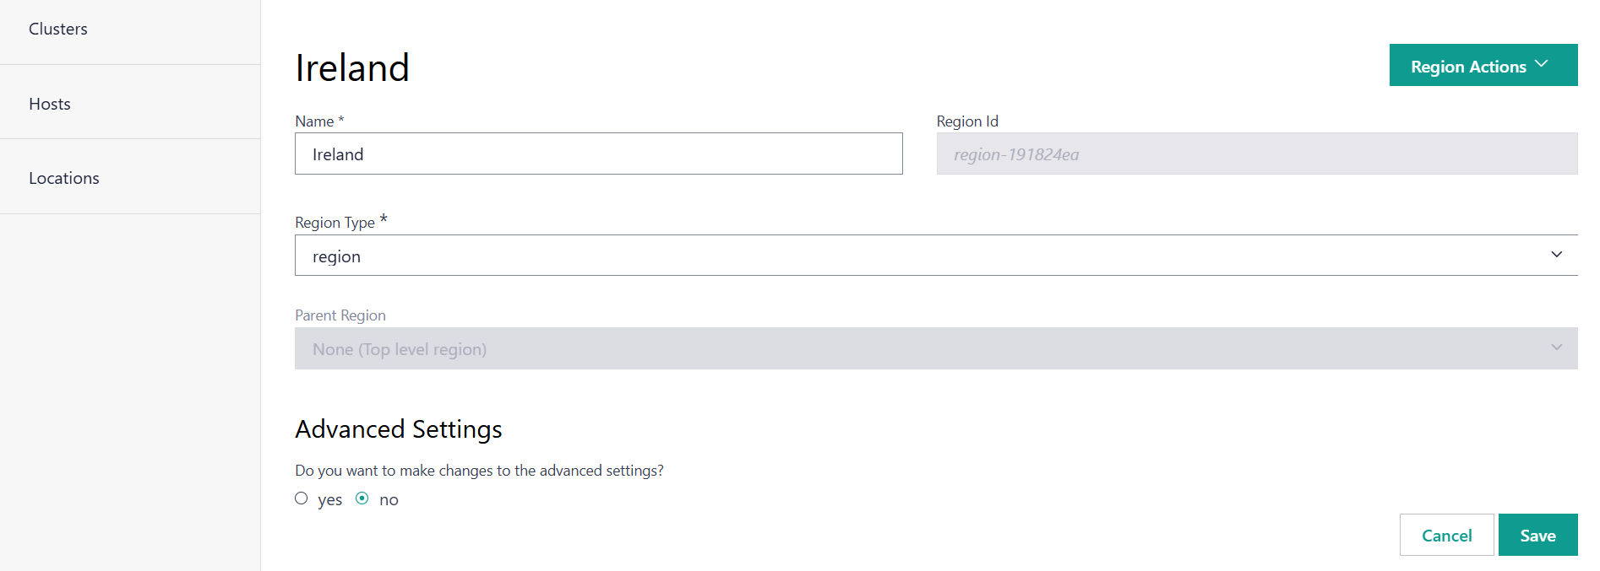Image resolution: width=1600 pixels, height=571 pixels.
Task: Go to Clusters in the sidebar
Action: (x=58, y=29)
